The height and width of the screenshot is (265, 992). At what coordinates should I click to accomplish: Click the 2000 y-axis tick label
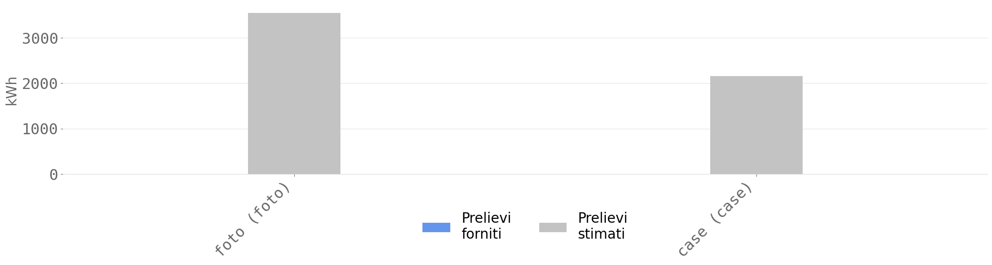(x=40, y=84)
